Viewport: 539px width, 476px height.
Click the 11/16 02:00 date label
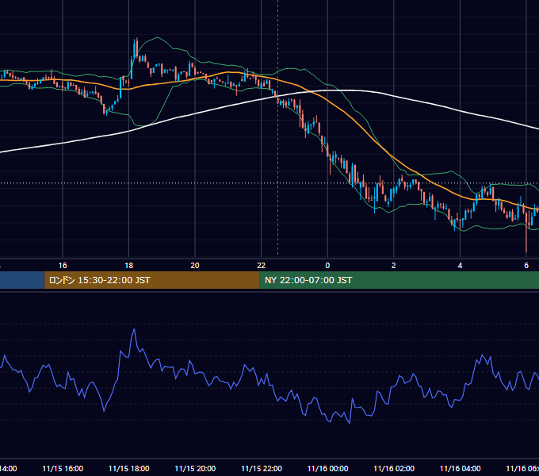coord(394,468)
